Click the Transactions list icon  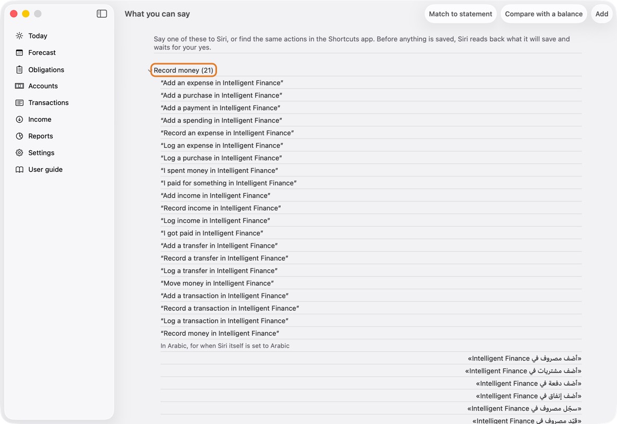pos(19,102)
